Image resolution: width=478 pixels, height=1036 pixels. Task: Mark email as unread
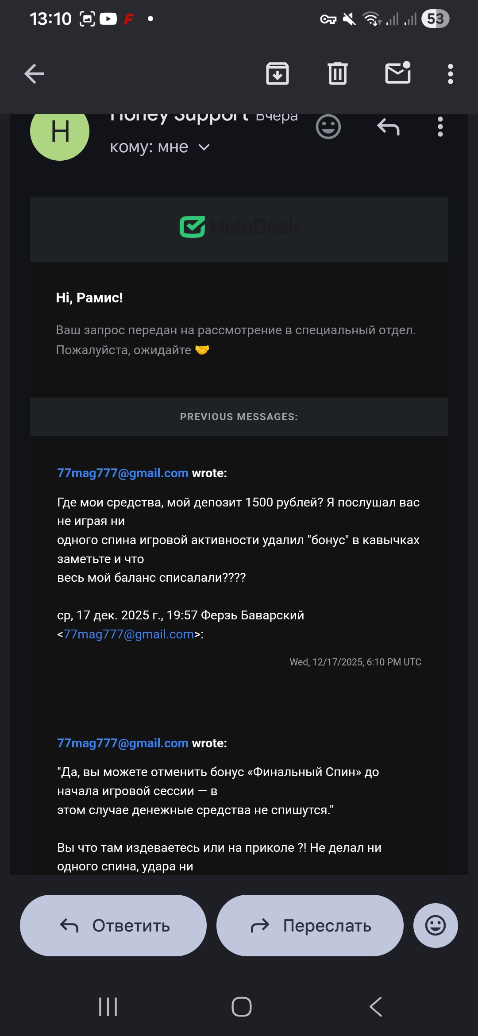pos(398,73)
